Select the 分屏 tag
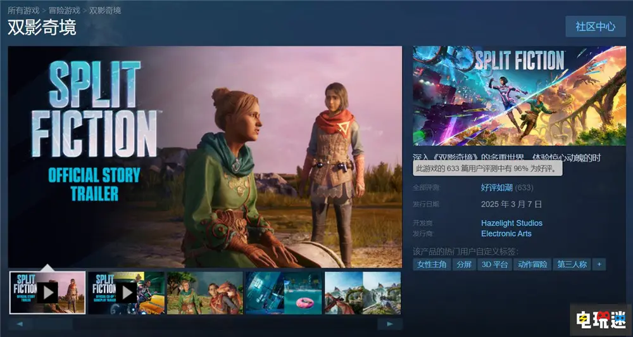Image resolution: width=633 pixels, height=337 pixels. [463, 264]
